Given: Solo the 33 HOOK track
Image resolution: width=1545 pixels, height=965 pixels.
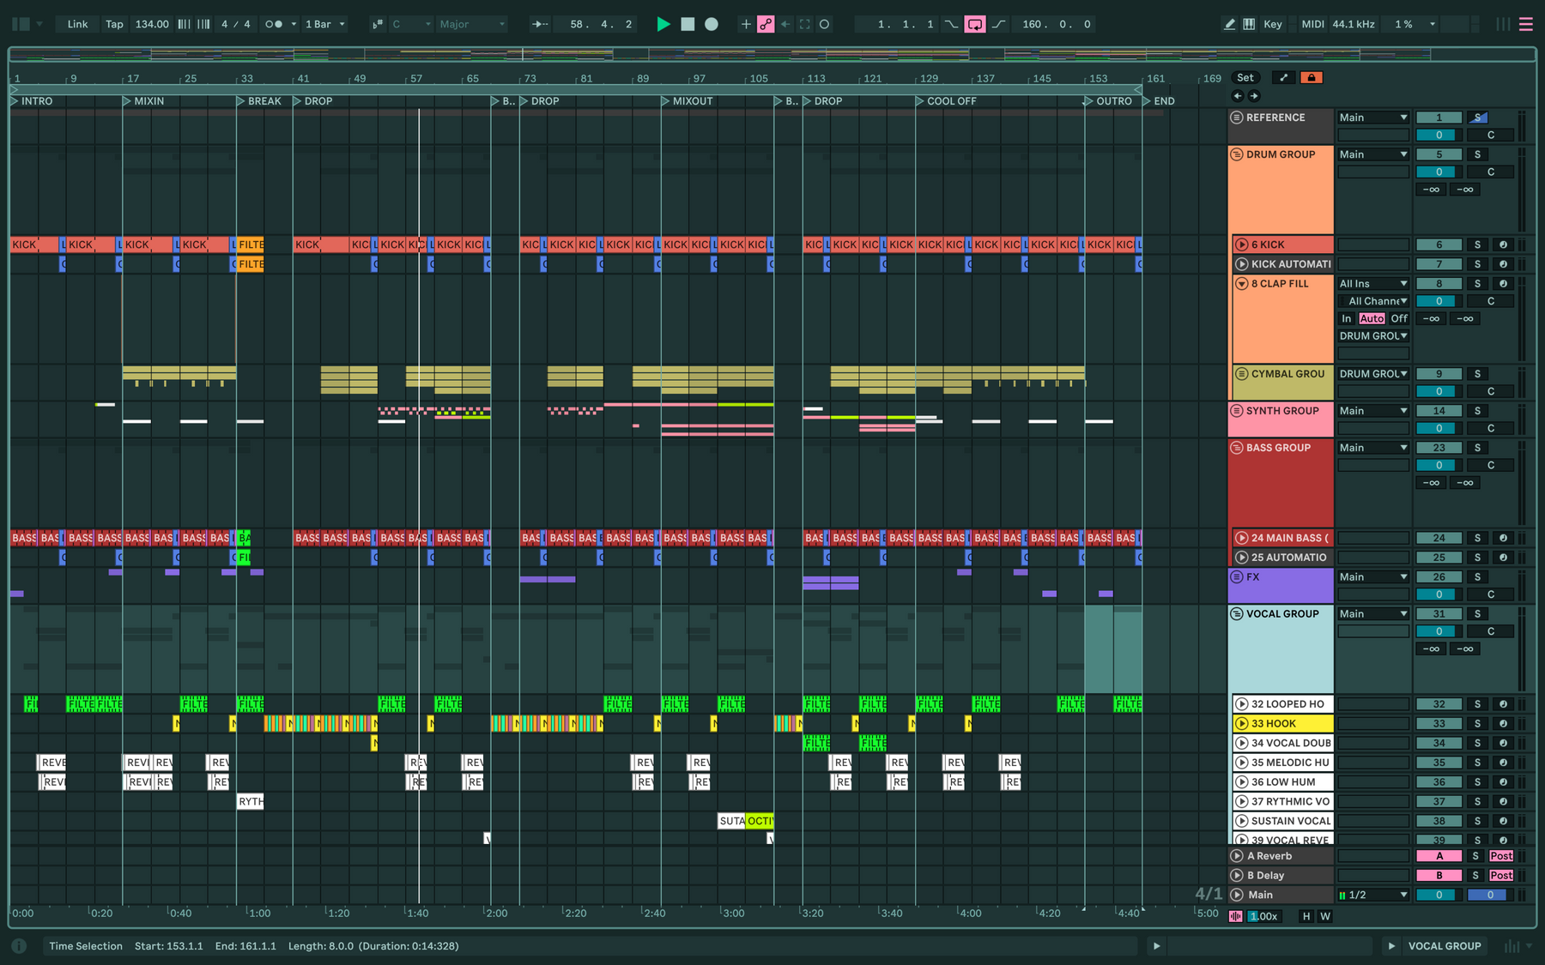Looking at the screenshot, I should pyautogui.click(x=1477, y=724).
